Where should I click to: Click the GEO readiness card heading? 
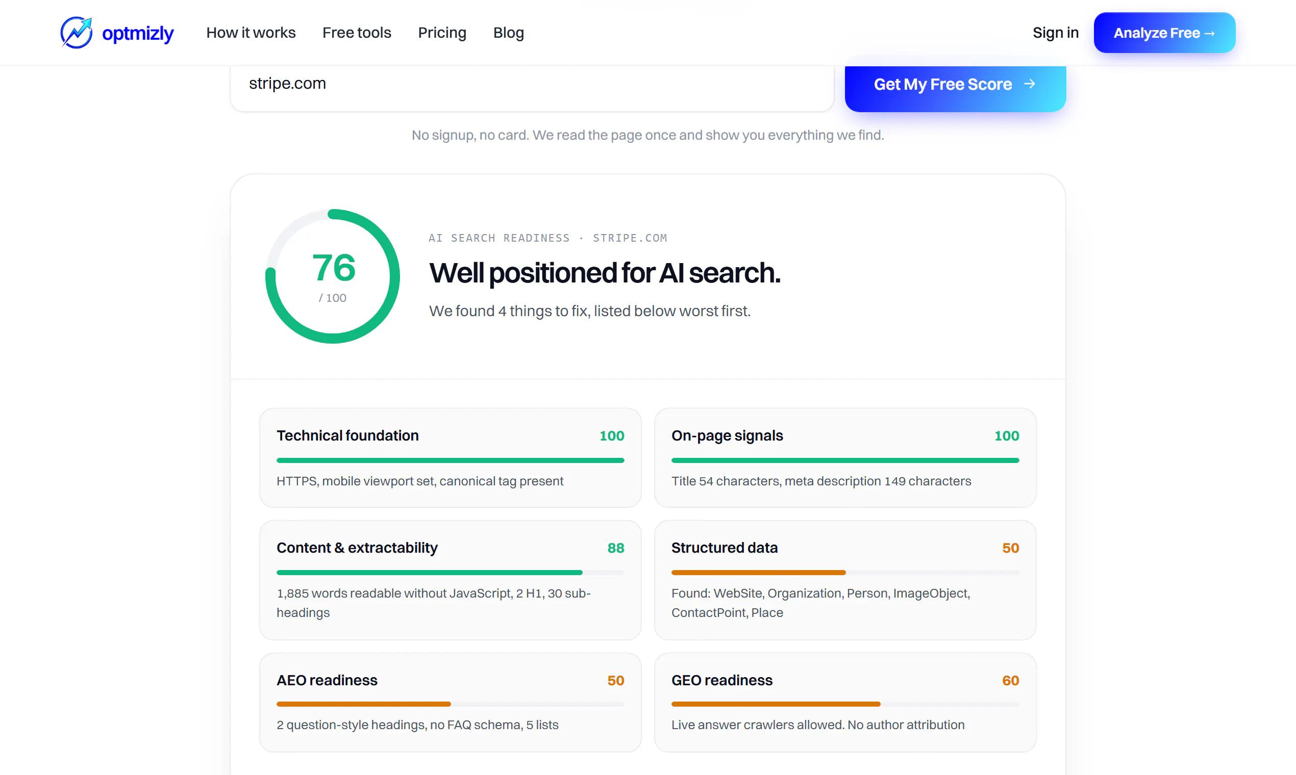click(721, 680)
